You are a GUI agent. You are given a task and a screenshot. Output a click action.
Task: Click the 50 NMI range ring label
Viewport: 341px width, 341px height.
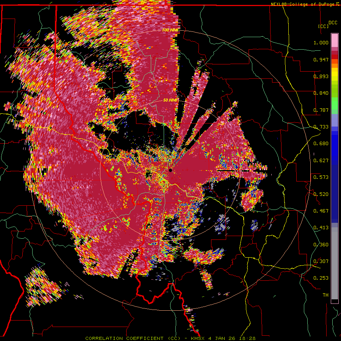[170, 100]
